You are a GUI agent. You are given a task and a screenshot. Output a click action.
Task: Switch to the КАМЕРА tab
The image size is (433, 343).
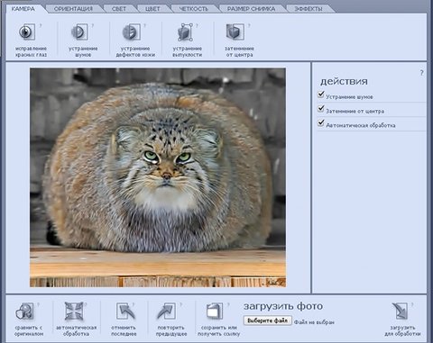click(23, 9)
